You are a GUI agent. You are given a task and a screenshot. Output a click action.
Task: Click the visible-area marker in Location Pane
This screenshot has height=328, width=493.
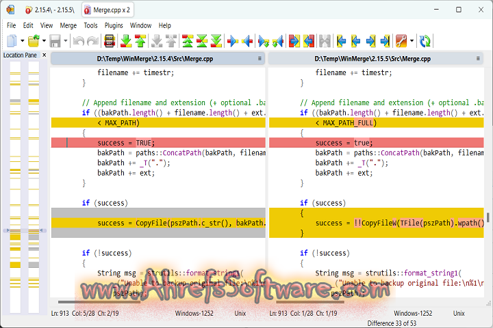(x=25, y=230)
